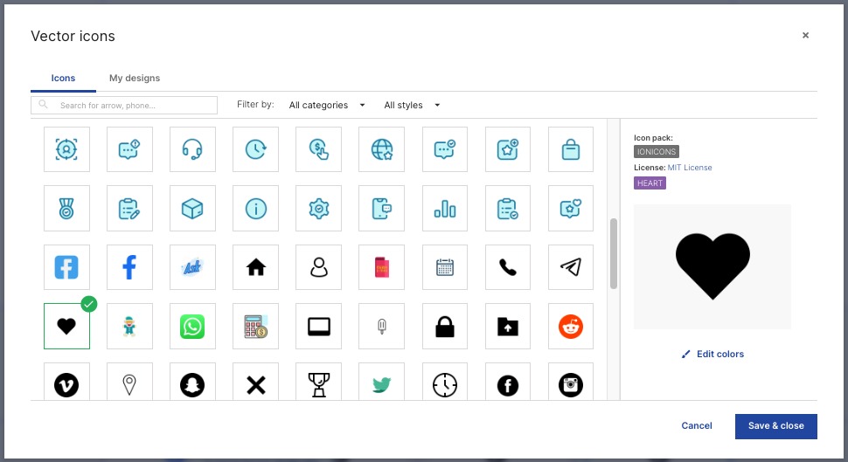The width and height of the screenshot is (848, 462).
Task: Select the chat bubble with pin icon
Action: [x=129, y=149]
